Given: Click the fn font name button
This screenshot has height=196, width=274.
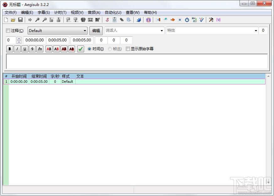Looking at the screenshot, I should tap(40, 49).
